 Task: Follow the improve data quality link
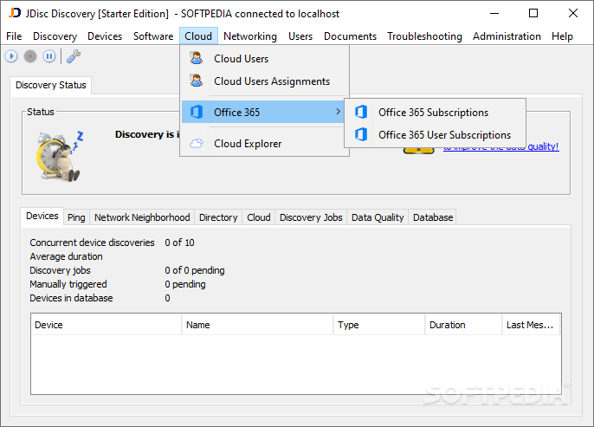500,147
